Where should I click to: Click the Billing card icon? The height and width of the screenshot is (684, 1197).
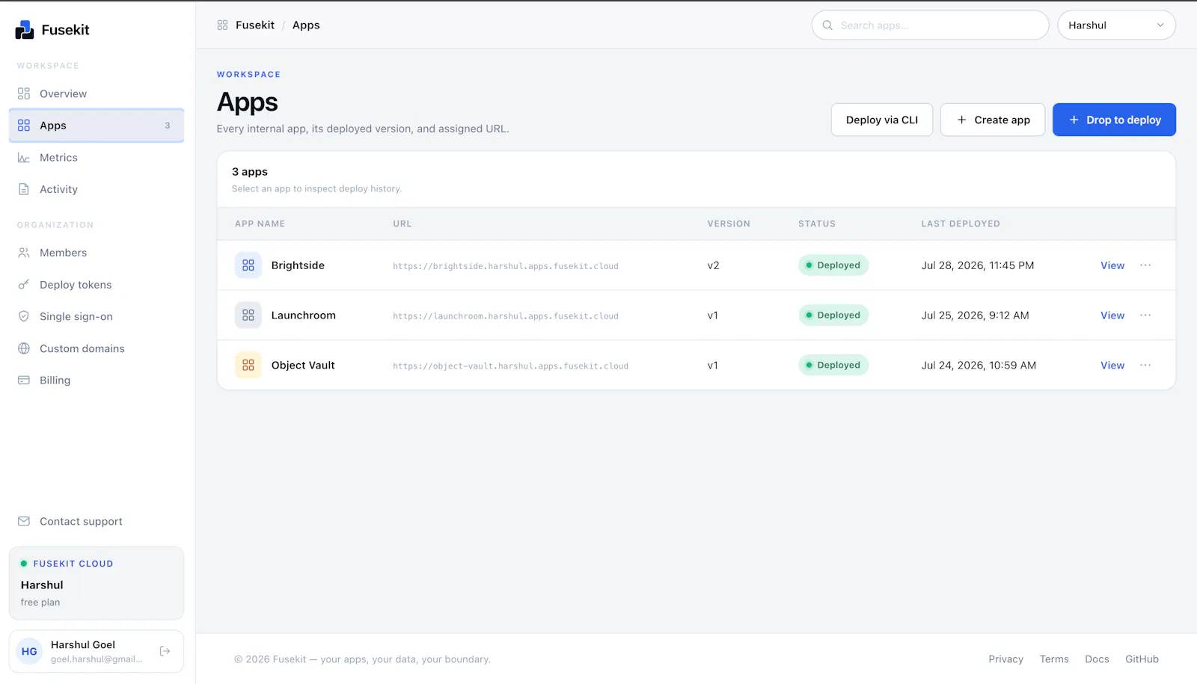24,380
